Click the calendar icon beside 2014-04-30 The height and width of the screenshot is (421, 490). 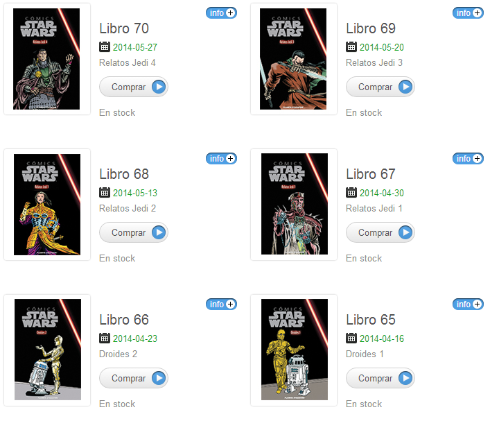click(351, 192)
